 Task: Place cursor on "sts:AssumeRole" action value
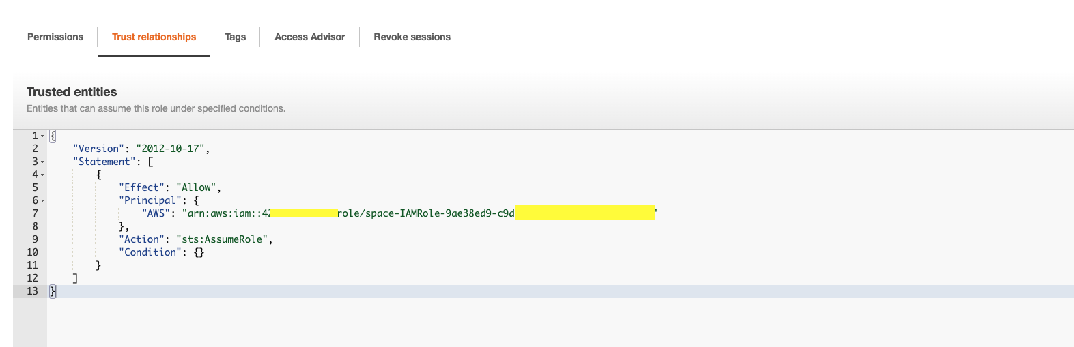point(223,239)
